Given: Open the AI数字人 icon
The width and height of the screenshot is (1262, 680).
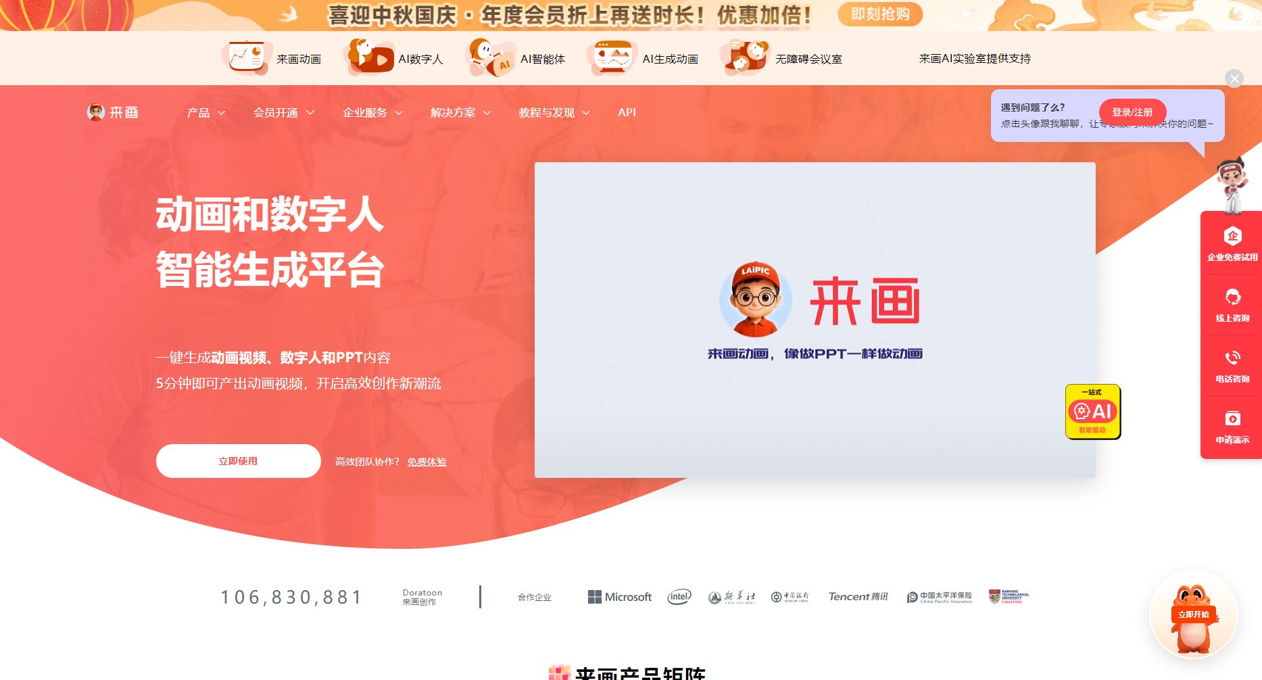Looking at the screenshot, I should click(368, 57).
